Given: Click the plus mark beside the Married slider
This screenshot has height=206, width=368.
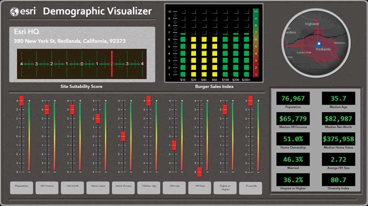Looking at the screenshot, I should pyautogui.click(x=182, y=101).
